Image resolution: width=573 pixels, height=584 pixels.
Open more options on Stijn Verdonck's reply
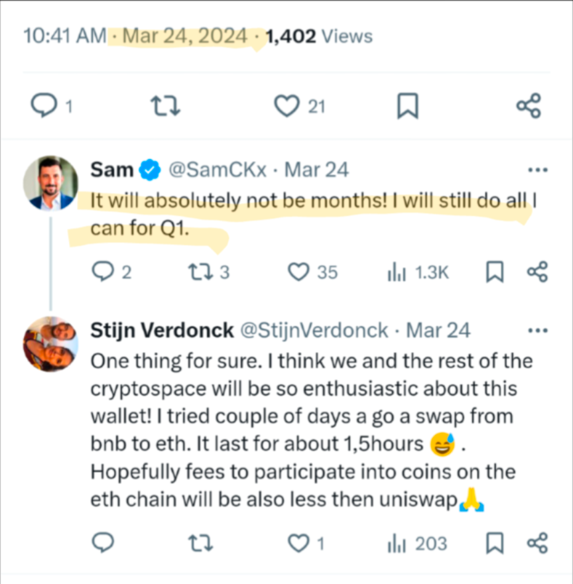(x=538, y=330)
